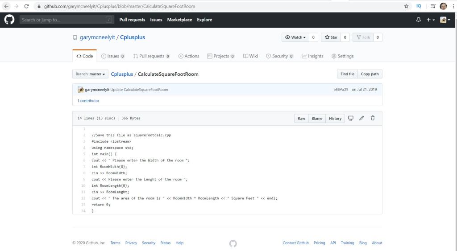Edit this file with the pencil icon
The image size is (457, 251).
click(x=361, y=118)
